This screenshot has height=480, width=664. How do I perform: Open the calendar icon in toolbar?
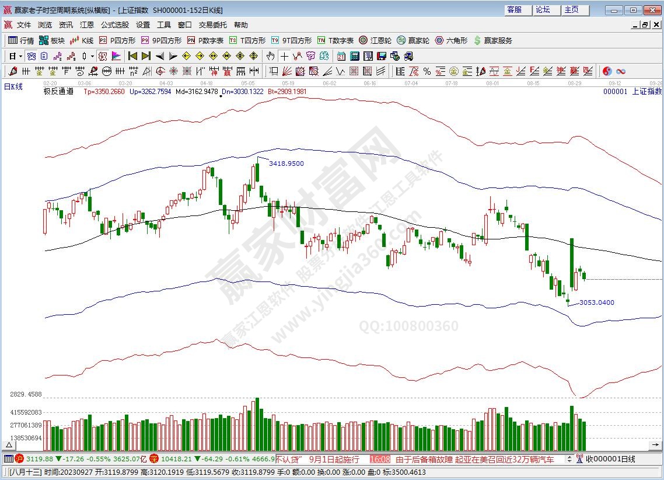coord(341,56)
